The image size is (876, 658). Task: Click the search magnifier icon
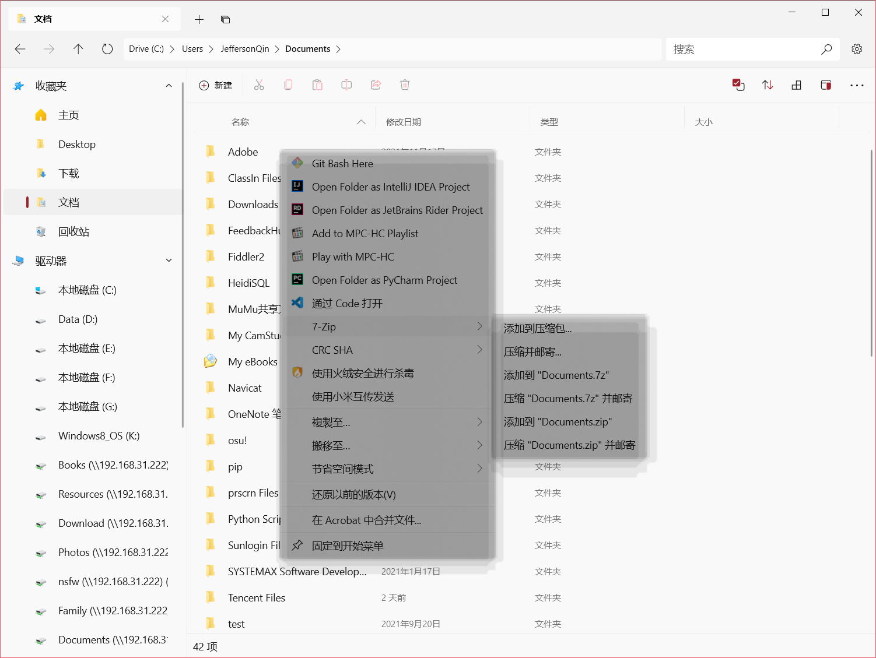click(826, 50)
